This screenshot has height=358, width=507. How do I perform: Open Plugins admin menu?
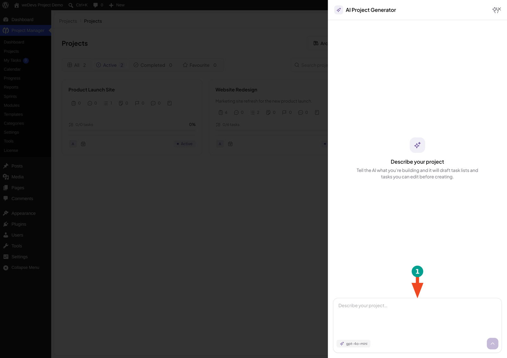coord(25,224)
